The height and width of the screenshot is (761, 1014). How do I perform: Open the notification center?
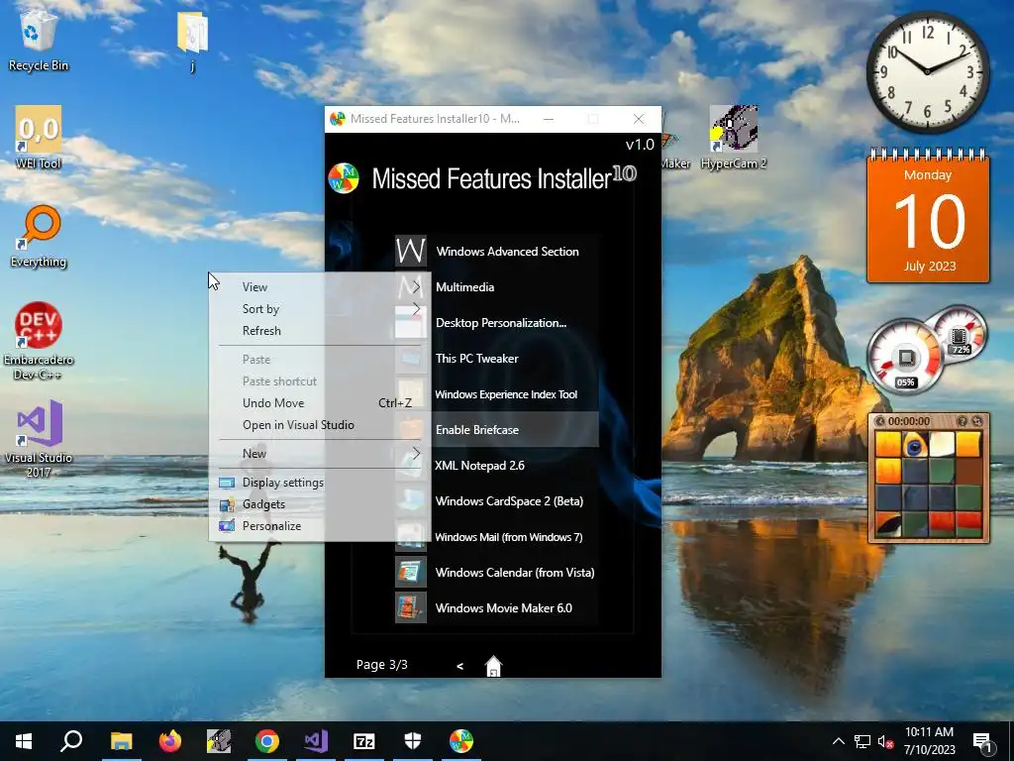982,742
